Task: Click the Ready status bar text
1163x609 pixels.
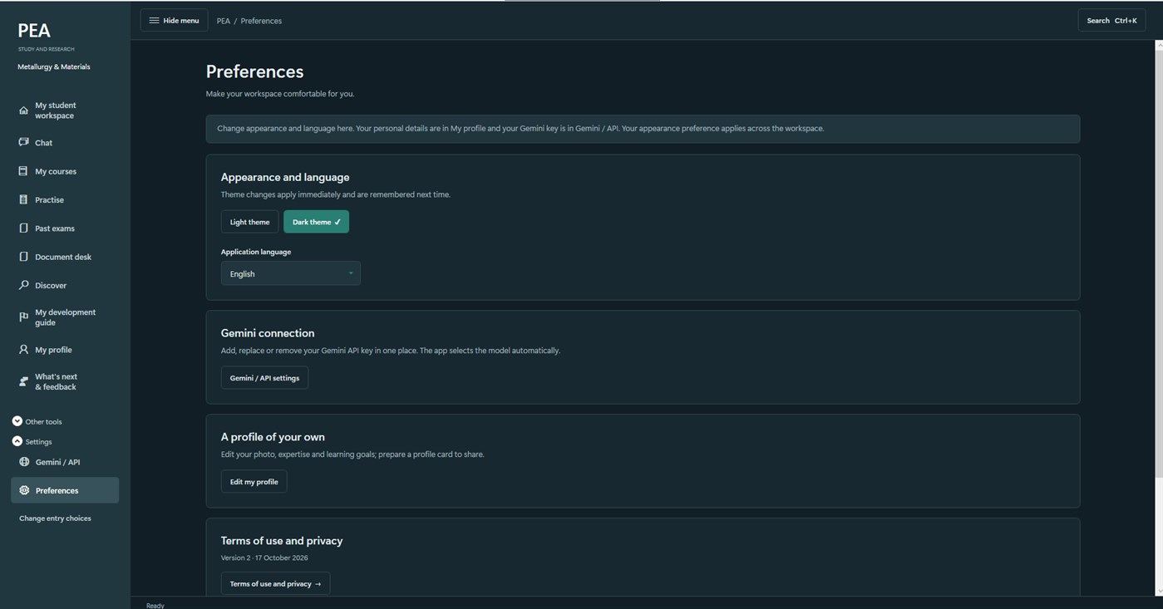Action: tap(155, 606)
